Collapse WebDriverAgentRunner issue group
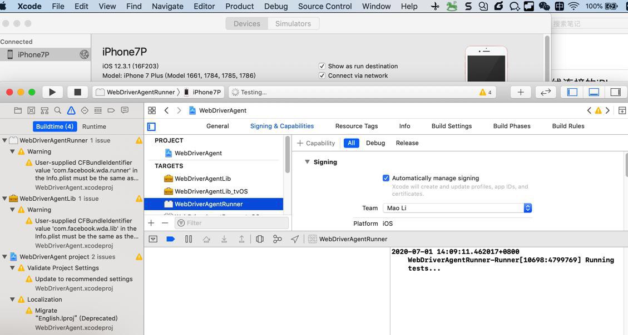The height and width of the screenshot is (335, 628). point(4,140)
